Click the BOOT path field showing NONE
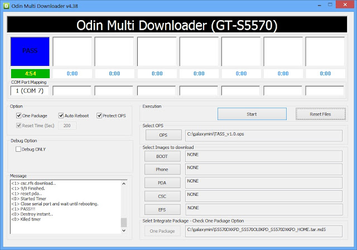 (264, 156)
